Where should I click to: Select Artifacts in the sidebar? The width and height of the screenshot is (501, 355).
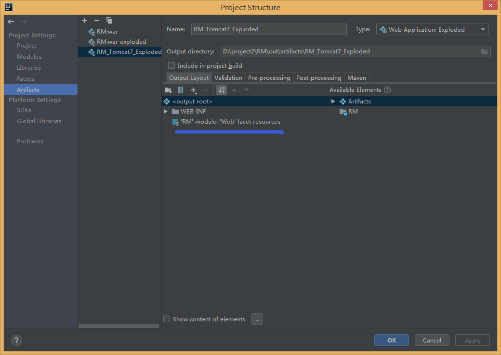(40, 89)
